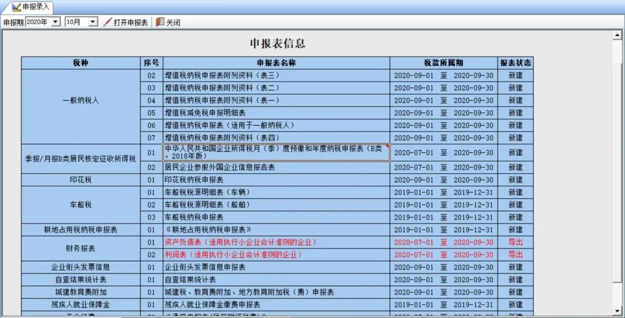Click the period of 车船税纳税申报表
Screen dimensions: 625x318
444,217
